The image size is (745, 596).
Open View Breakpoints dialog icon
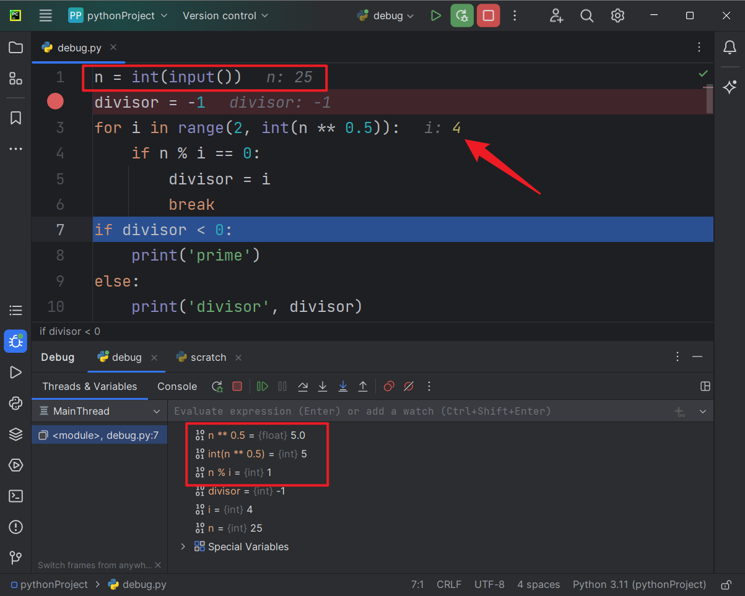click(389, 386)
